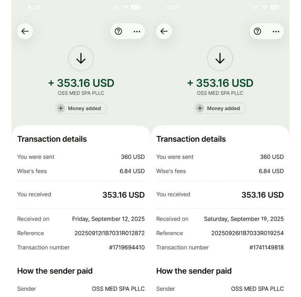Open three-dot more options on left screen
Screen dimensions: 301x297
[x=137, y=31]
